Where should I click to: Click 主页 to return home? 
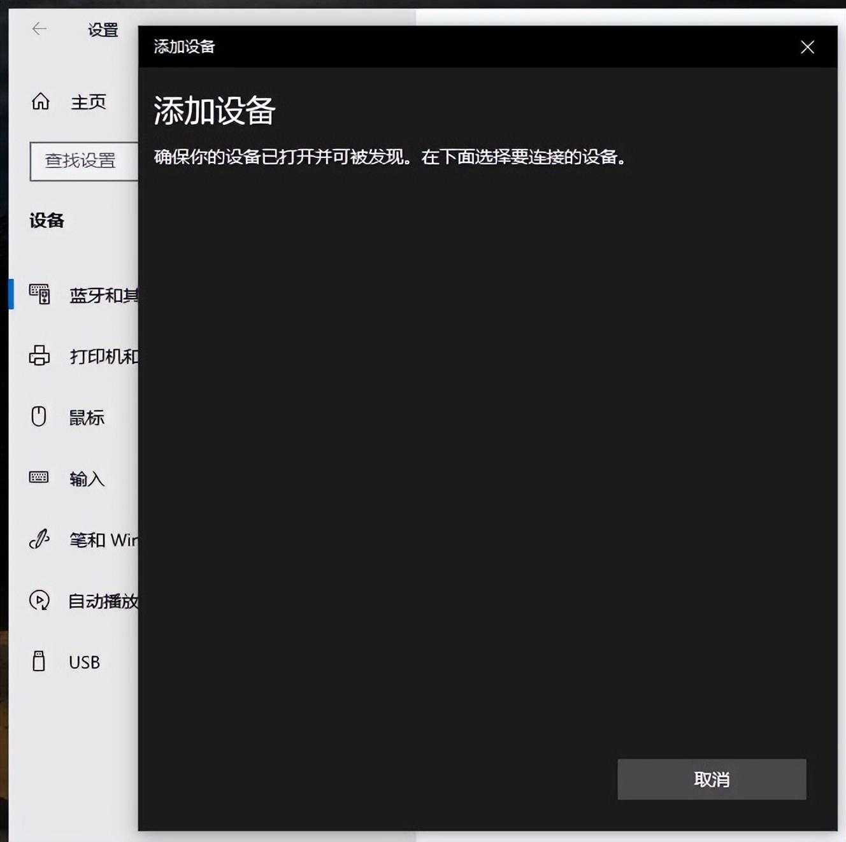[88, 102]
